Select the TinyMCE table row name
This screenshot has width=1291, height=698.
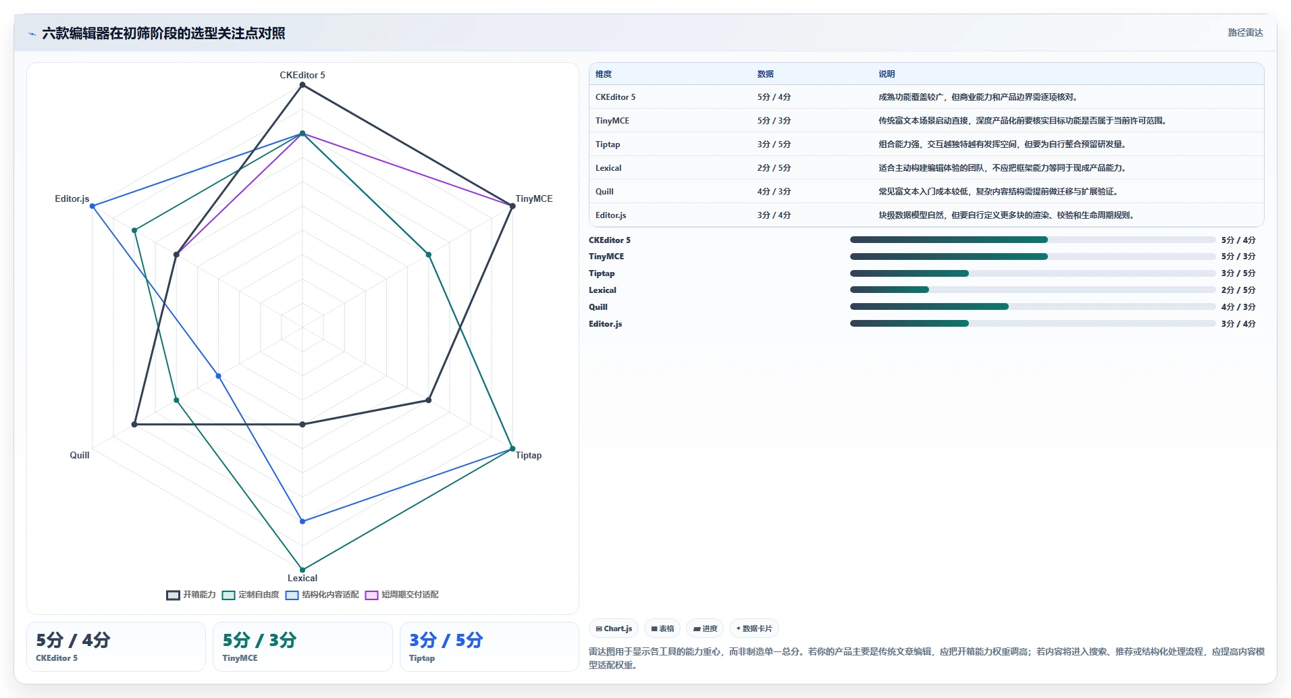click(x=612, y=121)
